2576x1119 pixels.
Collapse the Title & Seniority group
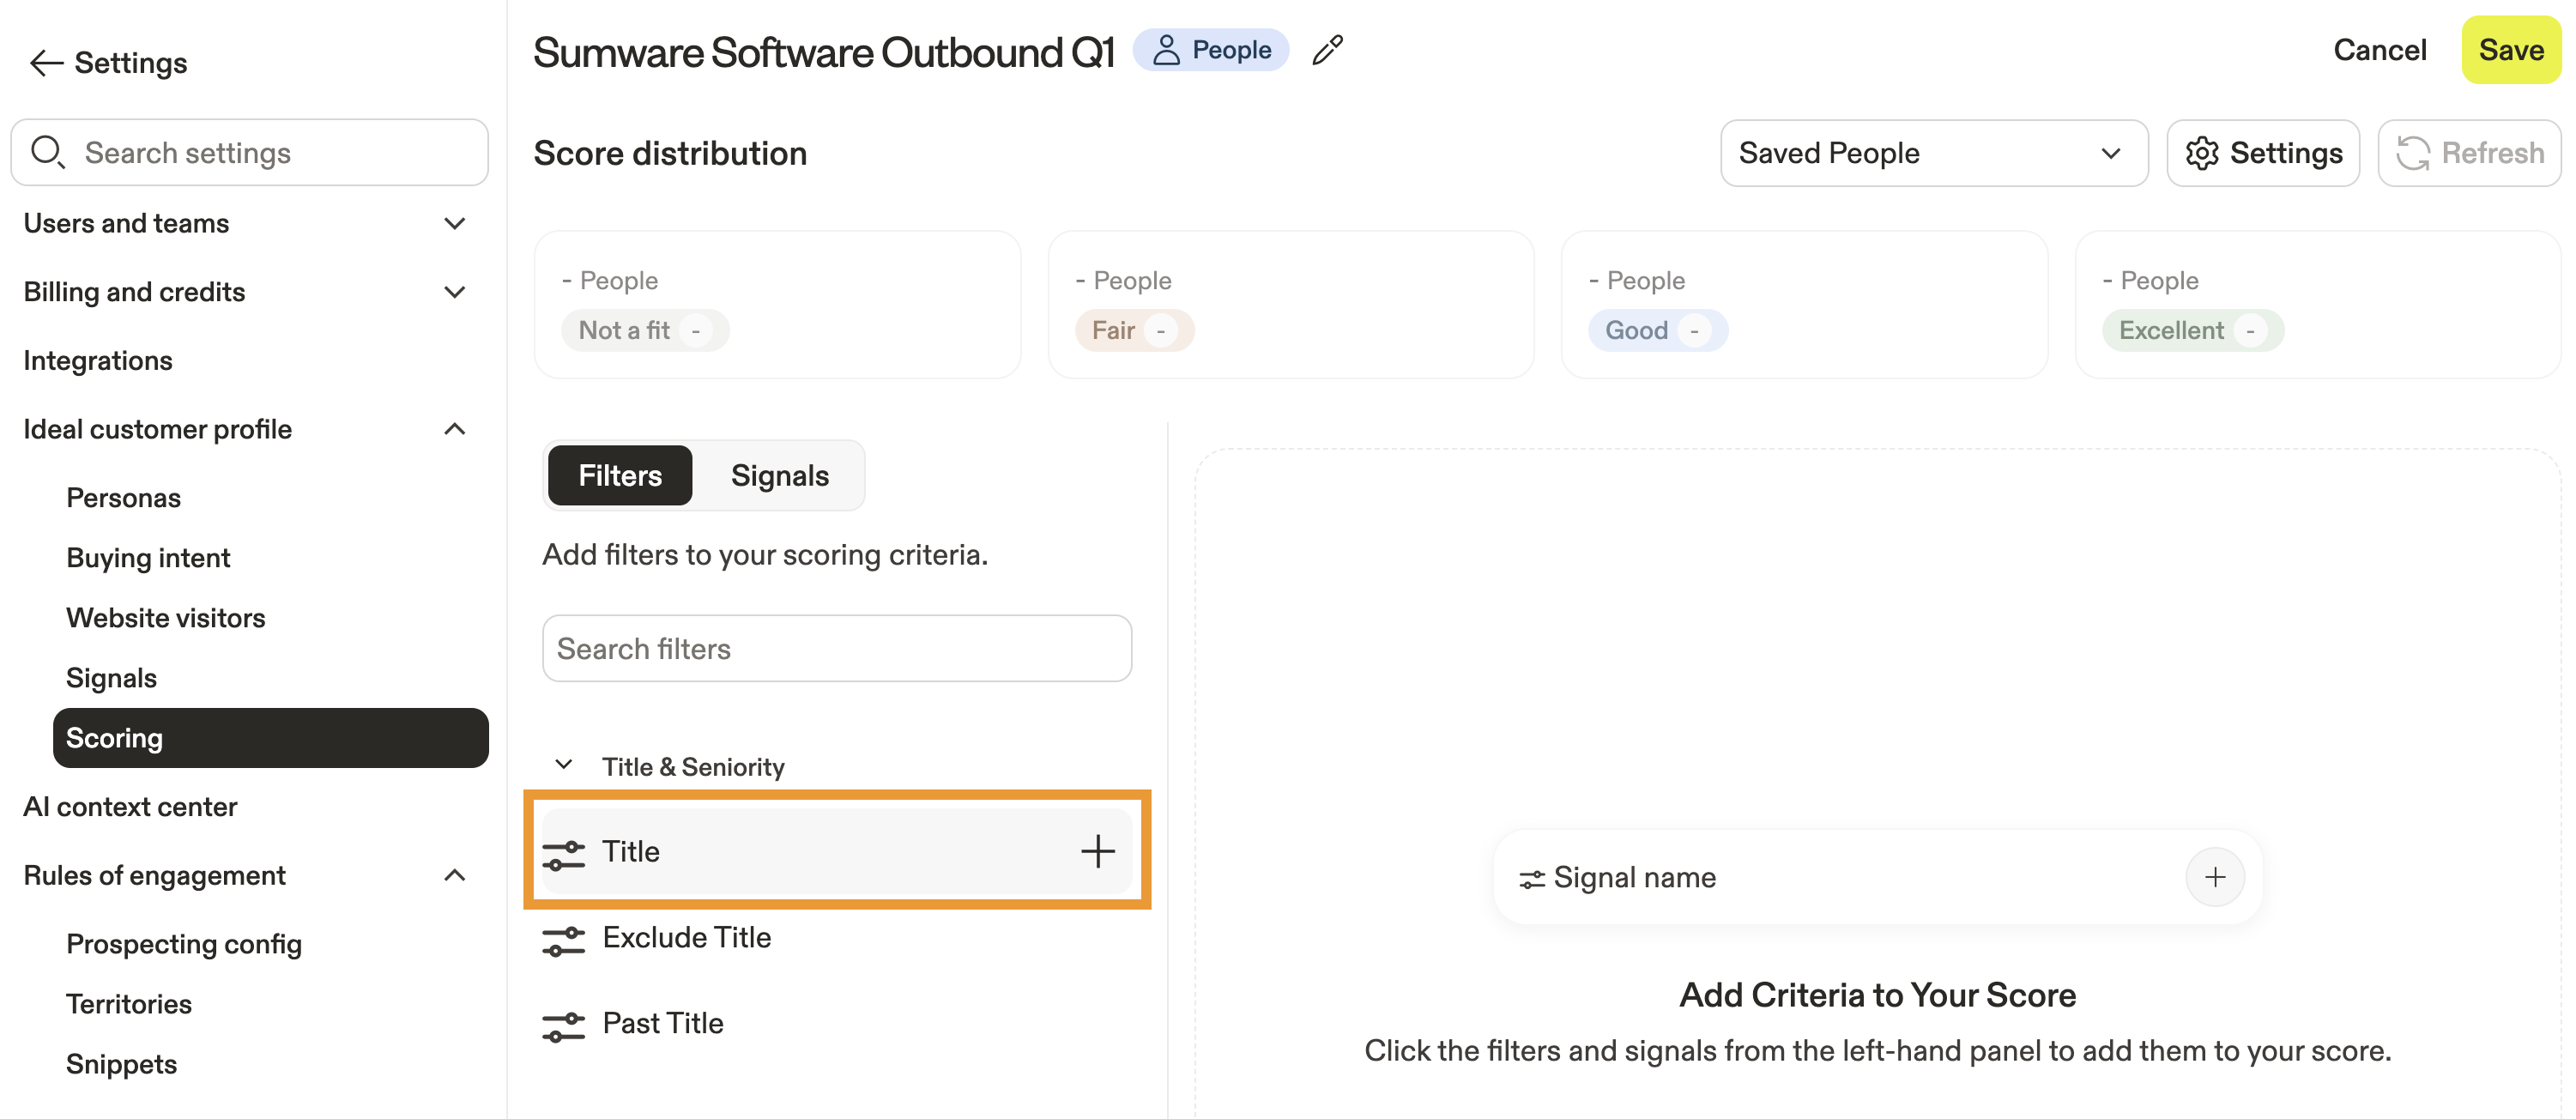(x=564, y=765)
